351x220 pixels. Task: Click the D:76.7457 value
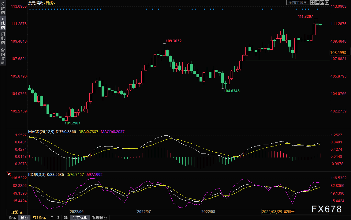click(75, 175)
